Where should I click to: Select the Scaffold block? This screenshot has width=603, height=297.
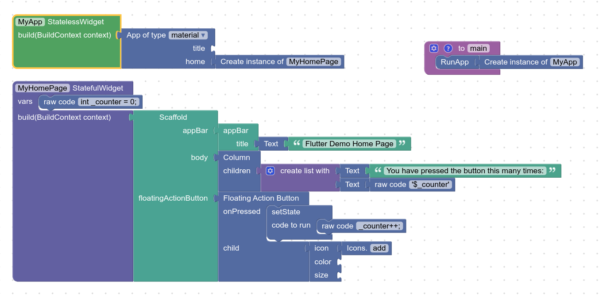(173, 117)
